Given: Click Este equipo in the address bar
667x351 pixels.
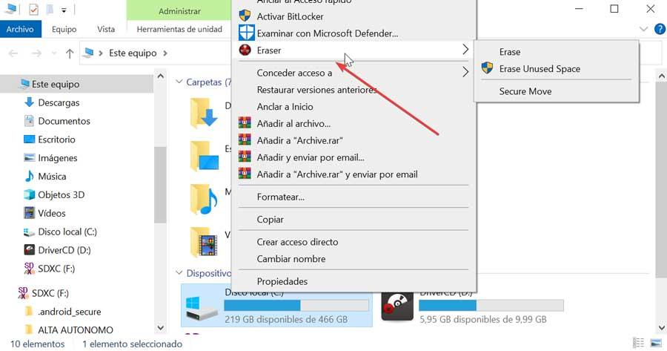Looking at the screenshot, I should tap(133, 53).
